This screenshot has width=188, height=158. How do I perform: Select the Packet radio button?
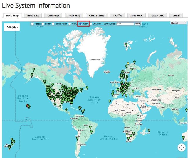click(x=33, y=24)
